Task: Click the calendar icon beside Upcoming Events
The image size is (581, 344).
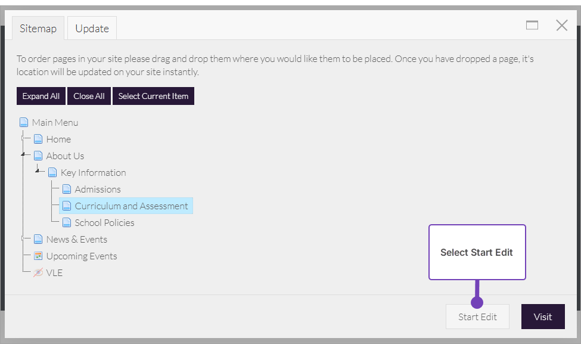Action: point(38,256)
